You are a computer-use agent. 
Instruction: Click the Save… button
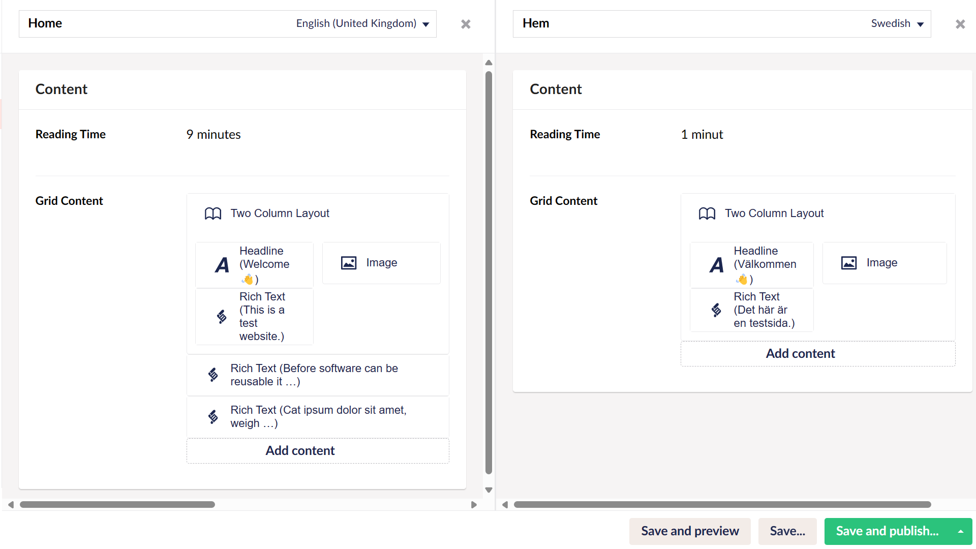[x=787, y=531]
